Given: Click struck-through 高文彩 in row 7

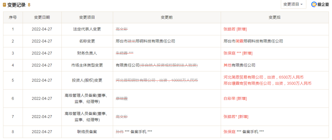Looking at the screenshot, I should 121,116.
